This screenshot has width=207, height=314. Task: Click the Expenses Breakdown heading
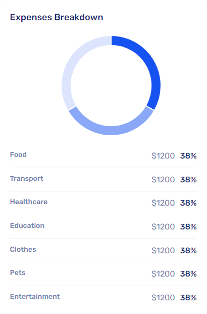tap(57, 17)
